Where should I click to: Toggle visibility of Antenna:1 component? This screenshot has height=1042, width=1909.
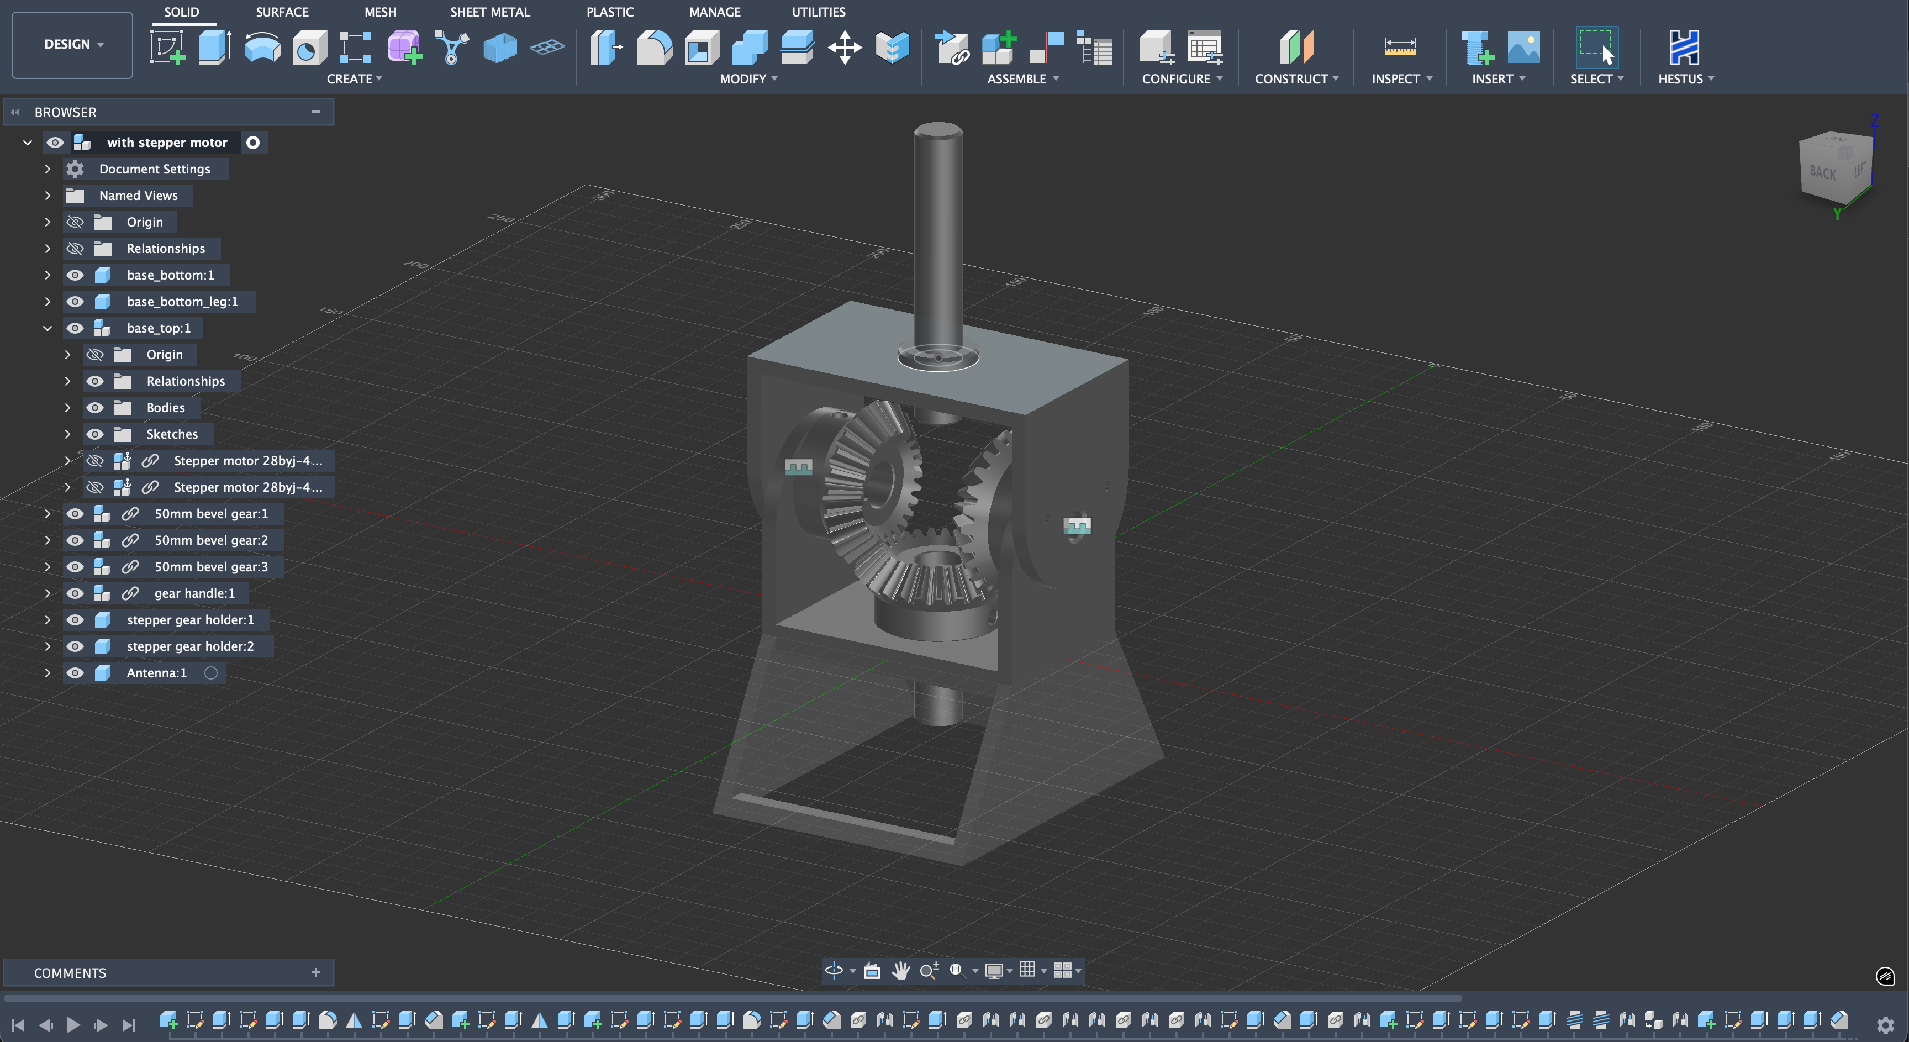75,673
